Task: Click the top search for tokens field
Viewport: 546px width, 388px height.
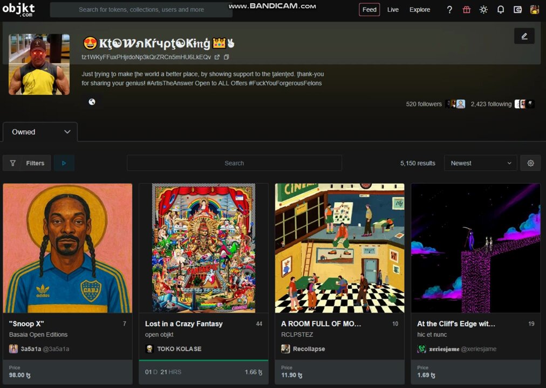Action: (141, 10)
